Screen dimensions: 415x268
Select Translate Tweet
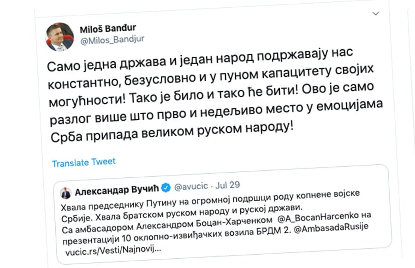pyautogui.click(x=83, y=162)
